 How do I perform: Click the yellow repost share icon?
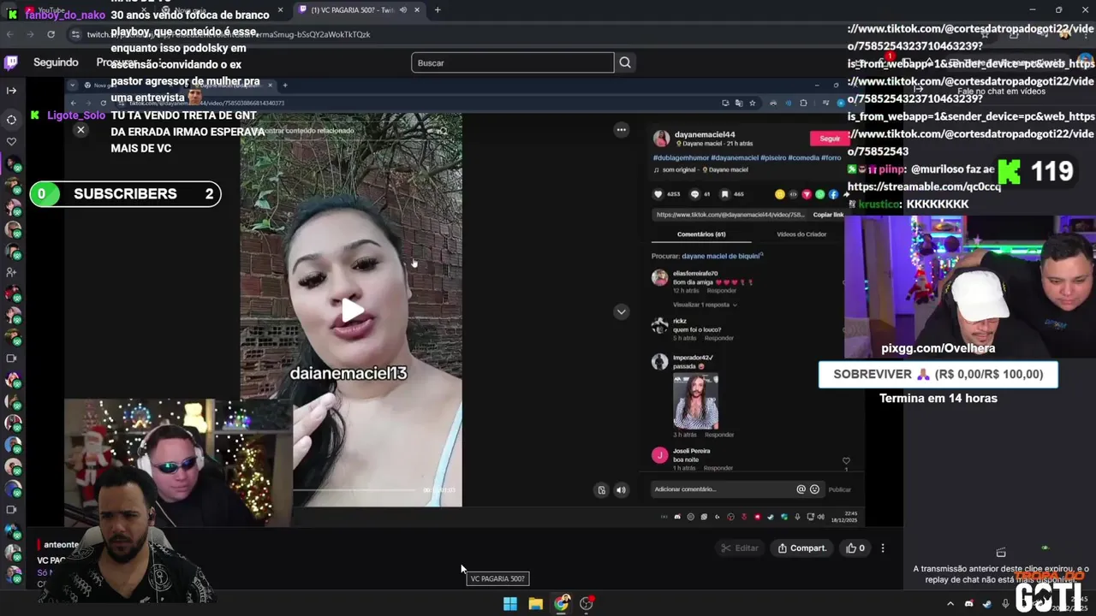coord(779,194)
